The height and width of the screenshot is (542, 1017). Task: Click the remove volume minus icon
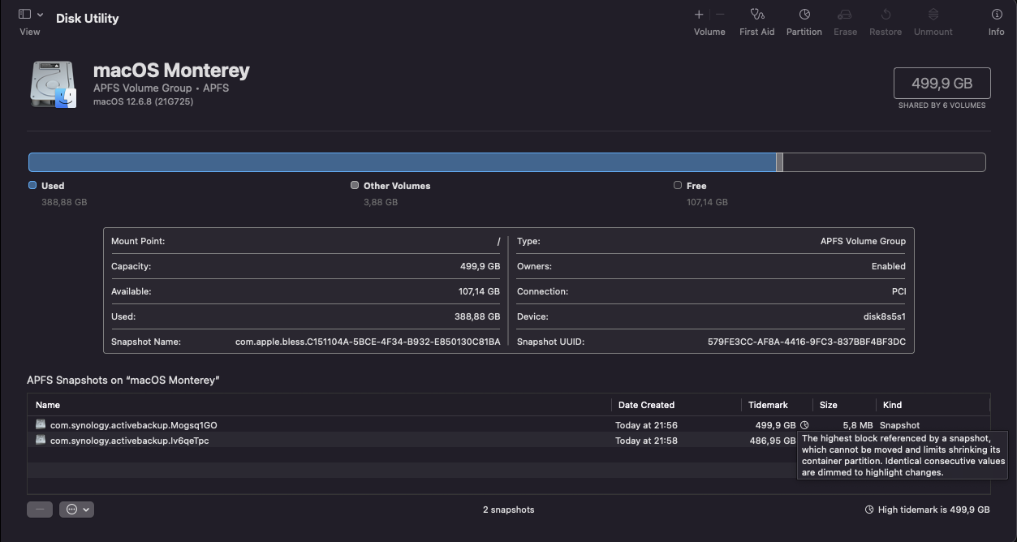tap(720, 15)
